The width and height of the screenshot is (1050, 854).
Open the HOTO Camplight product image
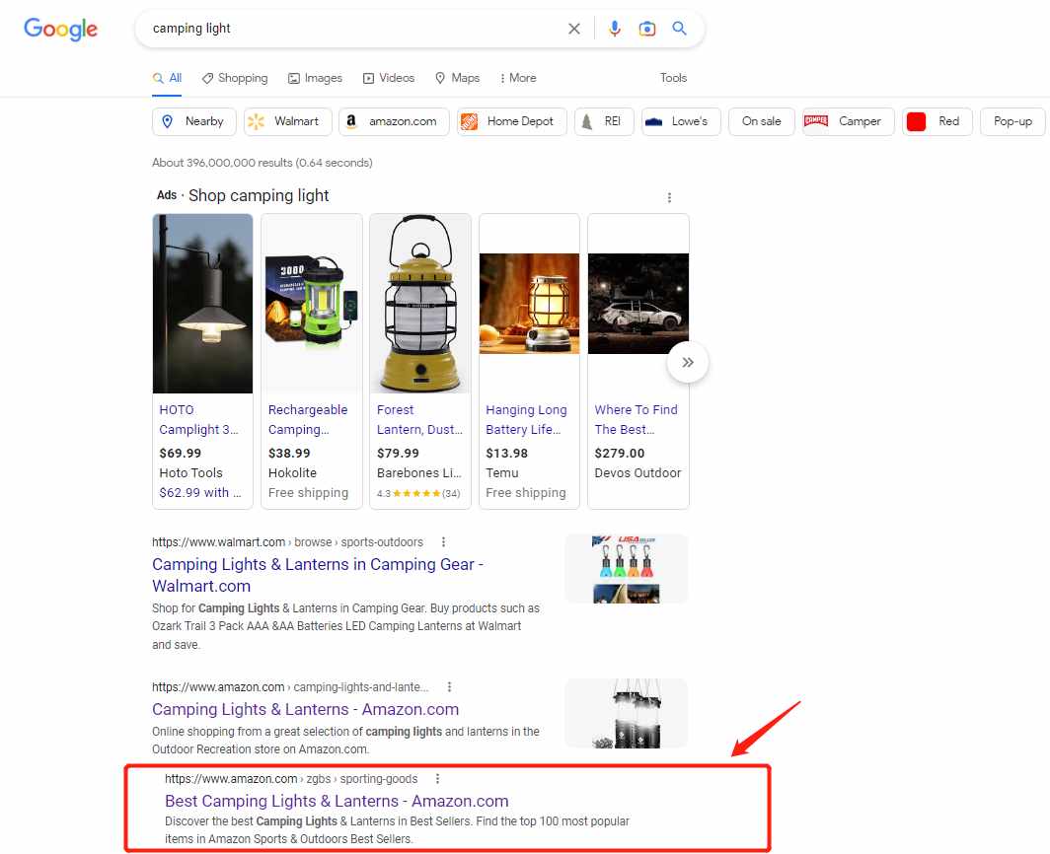[203, 303]
